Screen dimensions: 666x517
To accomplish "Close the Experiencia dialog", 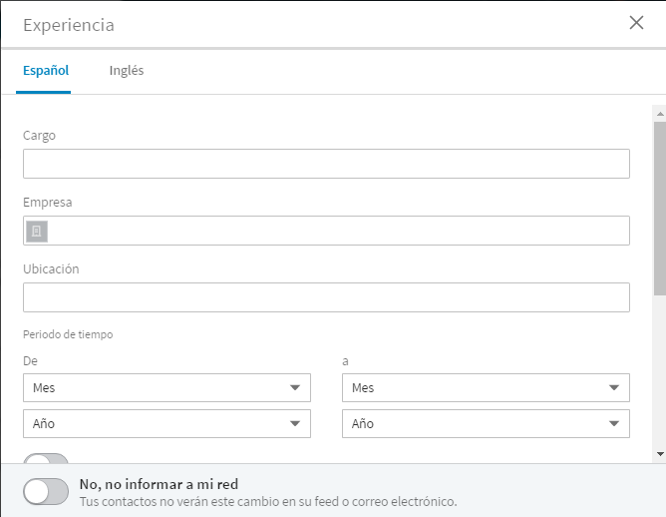I will tap(636, 23).
